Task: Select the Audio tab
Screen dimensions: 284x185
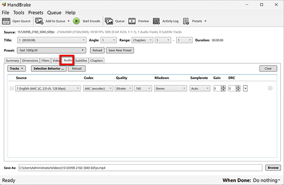Action: 68,60
